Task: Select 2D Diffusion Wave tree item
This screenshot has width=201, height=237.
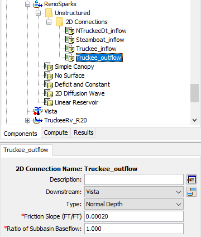Action: (80, 93)
